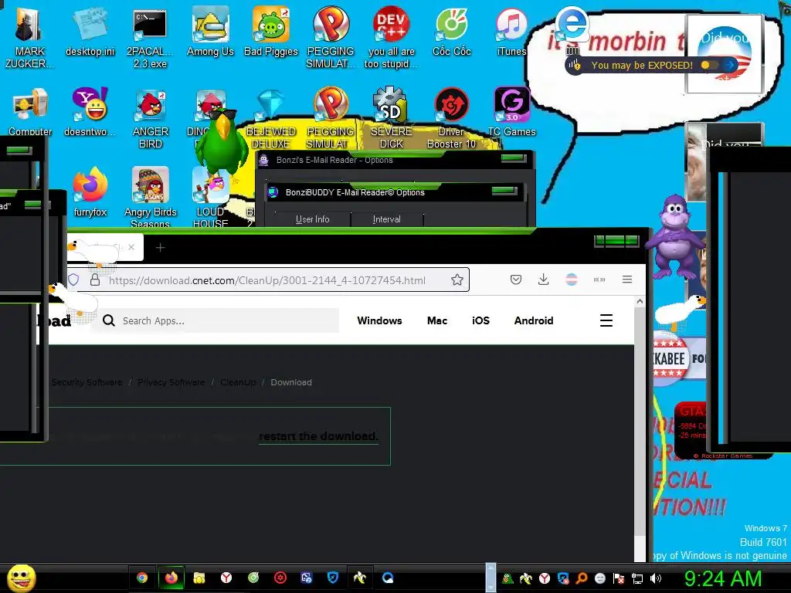The height and width of the screenshot is (593, 791).
Task: Click the Firefox page vertical scrollbar
Action: [640, 421]
